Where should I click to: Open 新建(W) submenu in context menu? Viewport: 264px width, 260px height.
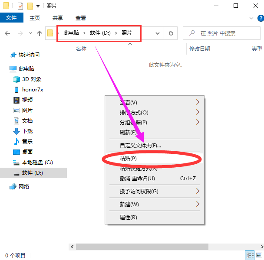(x=155, y=204)
